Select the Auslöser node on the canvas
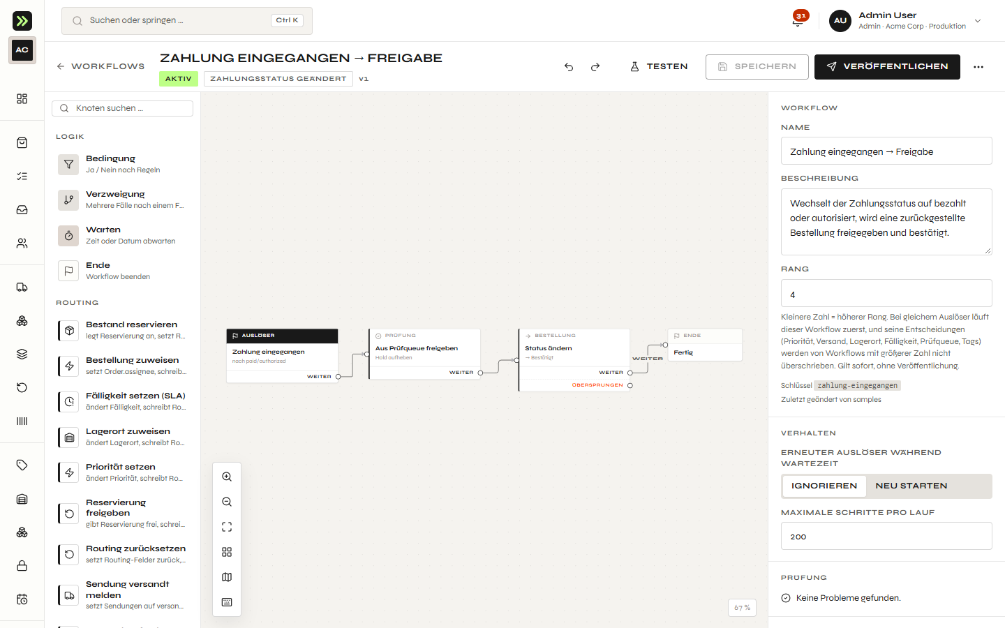The image size is (1005, 628). (x=283, y=356)
